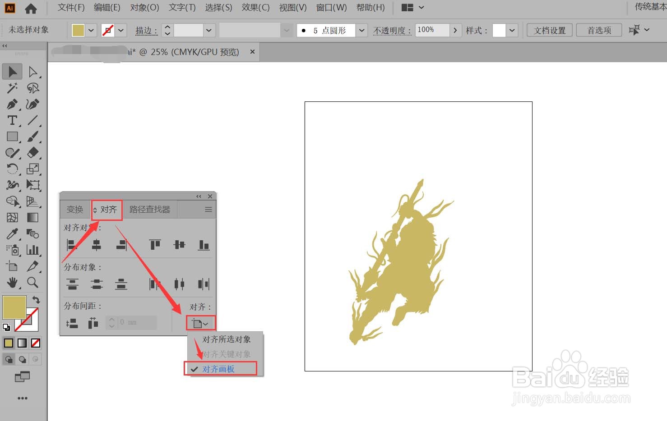Viewport: 667px width, 421px height.
Task: Switch to Gradient fill mode
Action: (x=22, y=343)
